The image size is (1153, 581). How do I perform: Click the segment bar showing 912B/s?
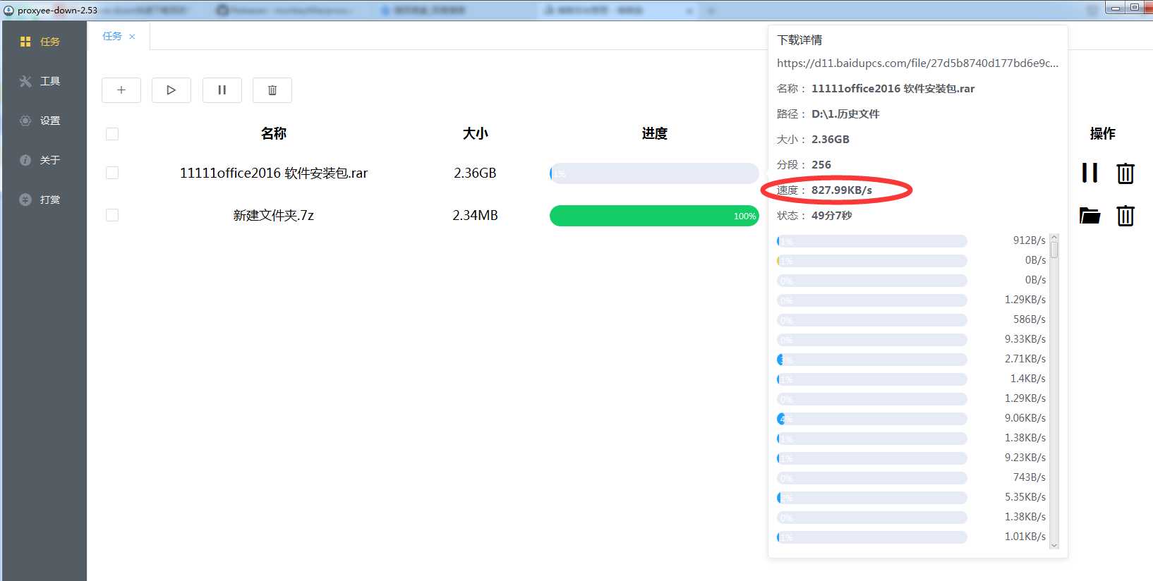point(871,241)
